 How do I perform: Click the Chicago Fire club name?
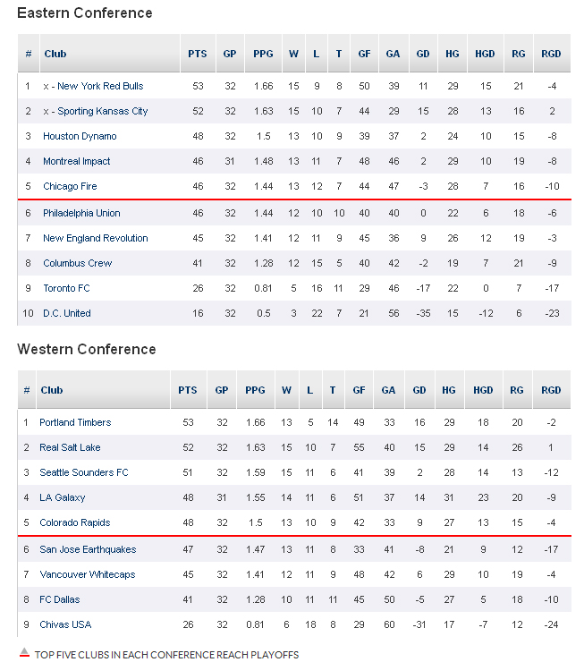coord(70,186)
